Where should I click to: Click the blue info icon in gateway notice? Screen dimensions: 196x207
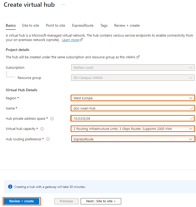click(10, 187)
